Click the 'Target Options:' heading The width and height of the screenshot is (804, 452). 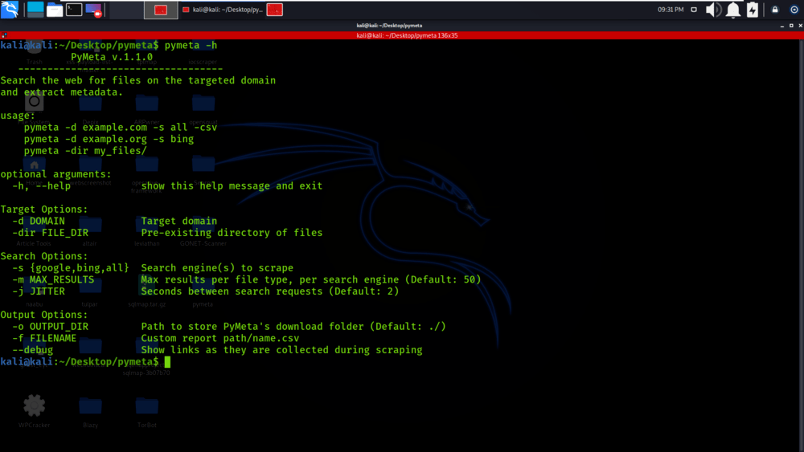(x=44, y=210)
